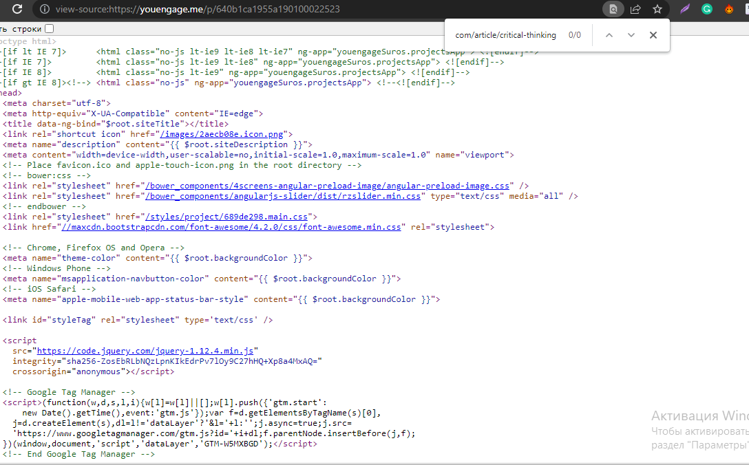
Task: Click the viewport meta tag line
Action: pos(258,155)
